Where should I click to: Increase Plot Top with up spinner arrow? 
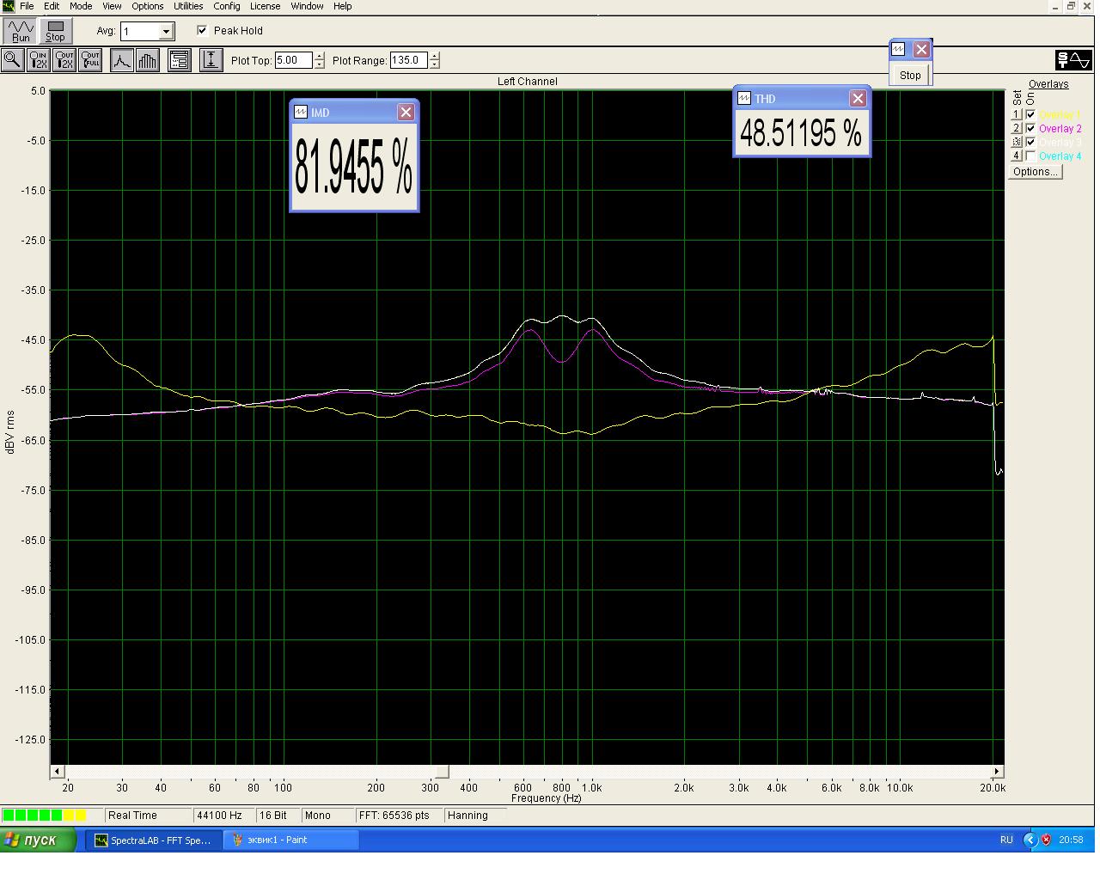(x=320, y=57)
